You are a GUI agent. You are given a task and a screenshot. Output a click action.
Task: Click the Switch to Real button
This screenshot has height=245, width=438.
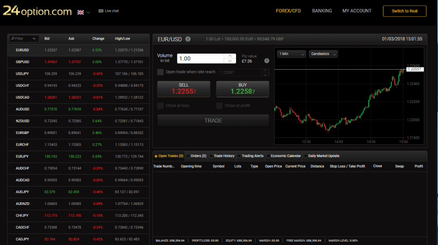click(405, 11)
